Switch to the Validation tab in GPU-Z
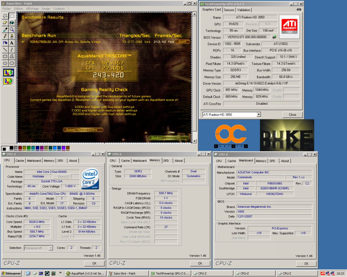The image size is (347, 277). tap(244, 10)
